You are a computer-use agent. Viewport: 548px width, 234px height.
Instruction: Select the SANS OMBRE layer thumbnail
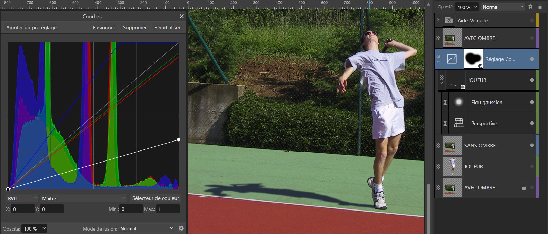[452, 145]
